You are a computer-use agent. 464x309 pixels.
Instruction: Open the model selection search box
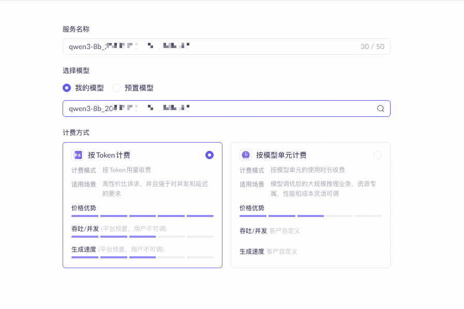(x=227, y=109)
